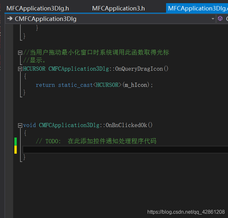Click the TODO comment line

96,141
